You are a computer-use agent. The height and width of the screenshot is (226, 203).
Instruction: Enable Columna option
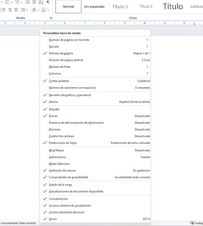click(96, 74)
